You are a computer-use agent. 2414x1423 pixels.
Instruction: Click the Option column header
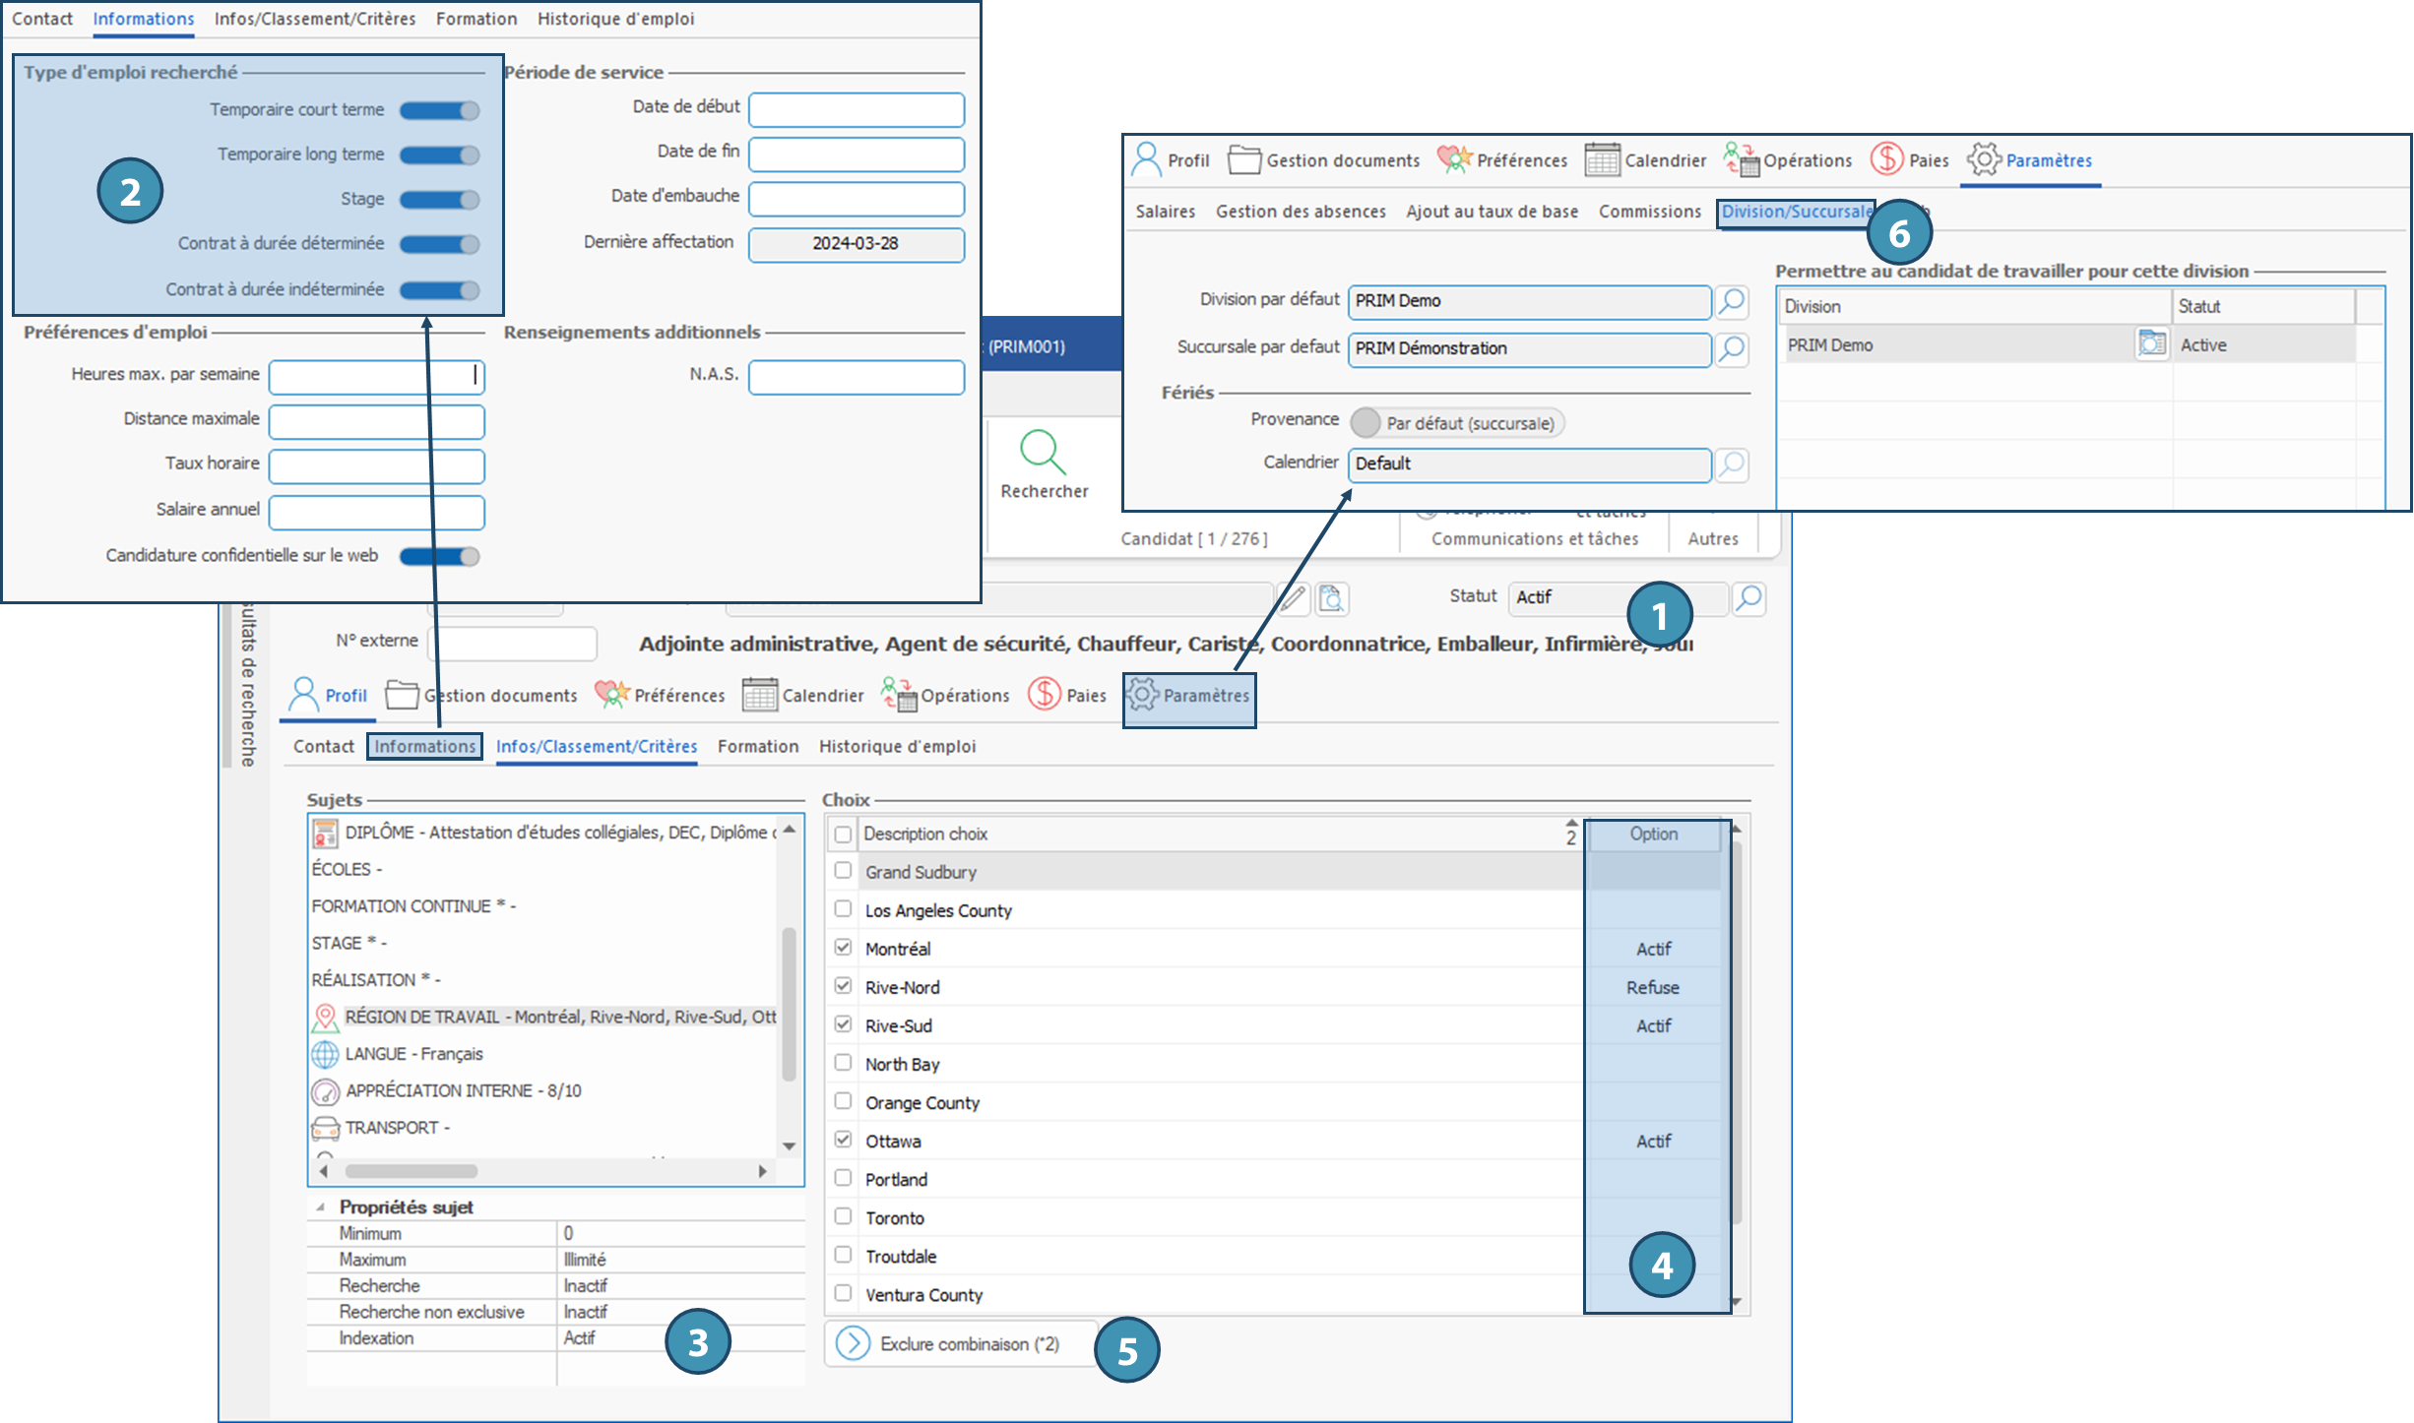[1653, 834]
